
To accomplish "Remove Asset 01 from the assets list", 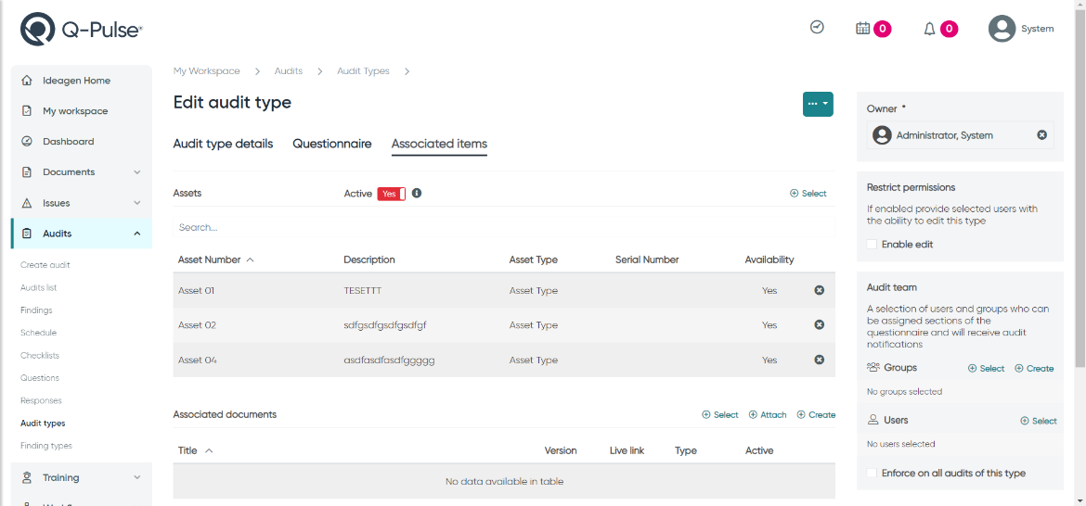I will [820, 290].
